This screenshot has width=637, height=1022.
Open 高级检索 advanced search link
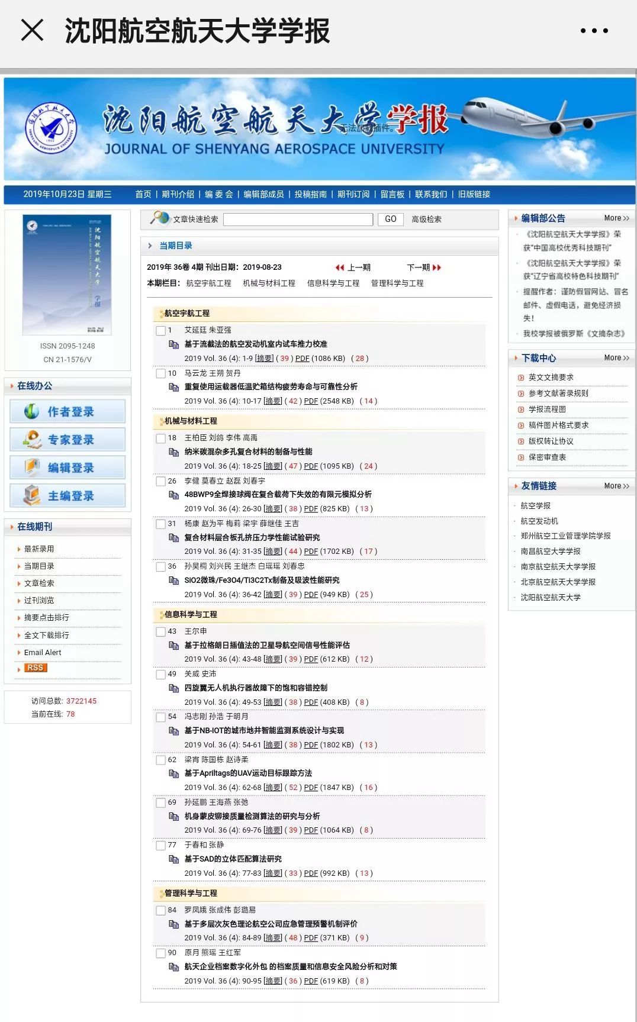(426, 219)
